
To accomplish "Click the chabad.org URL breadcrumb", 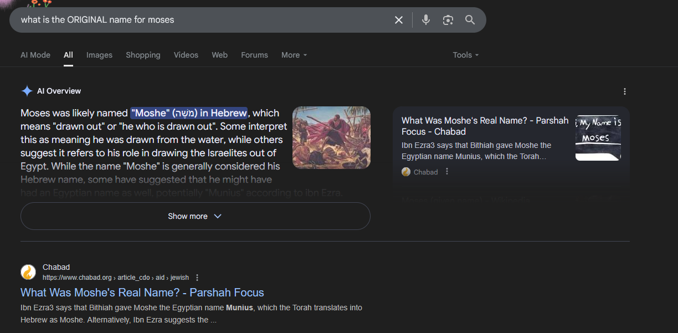I will (116, 278).
